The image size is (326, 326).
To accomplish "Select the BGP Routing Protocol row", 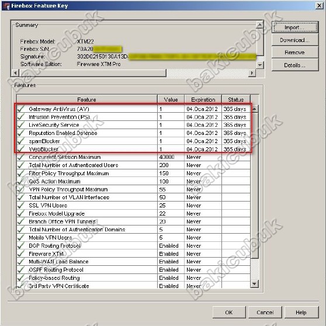I will (133, 245).
